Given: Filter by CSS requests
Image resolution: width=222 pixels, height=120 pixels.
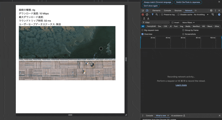Looking at the screenshot, I should (x=165, y=26).
